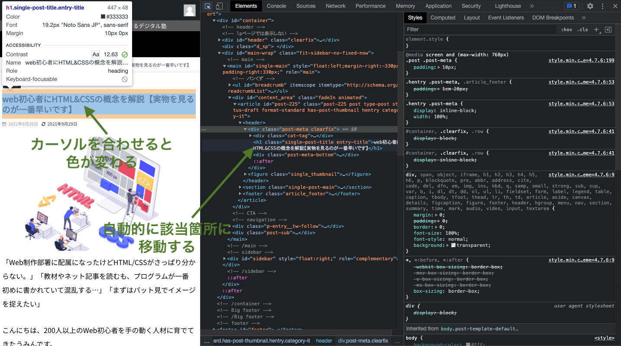Activate the element inspector arrow tool
This screenshot has height=346, width=621.
point(208,6)
